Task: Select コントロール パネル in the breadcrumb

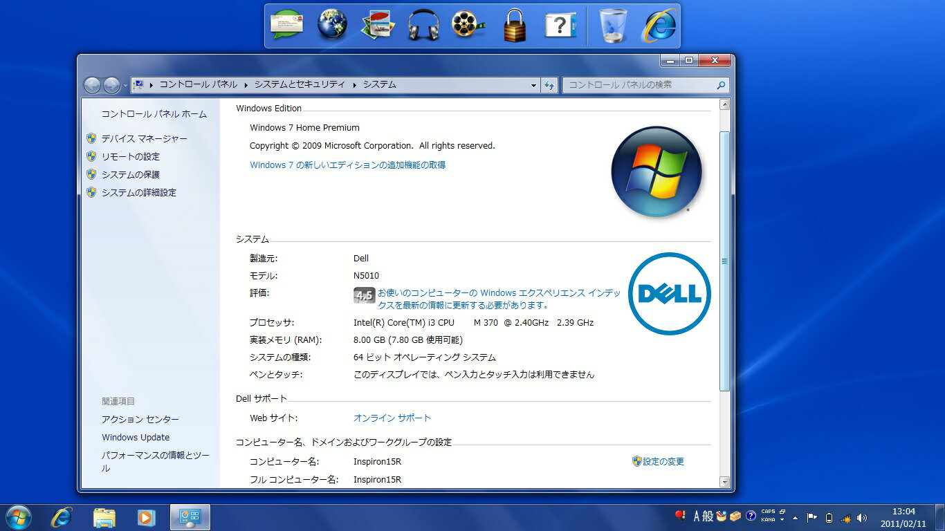Action: click(x=198, y=84)
